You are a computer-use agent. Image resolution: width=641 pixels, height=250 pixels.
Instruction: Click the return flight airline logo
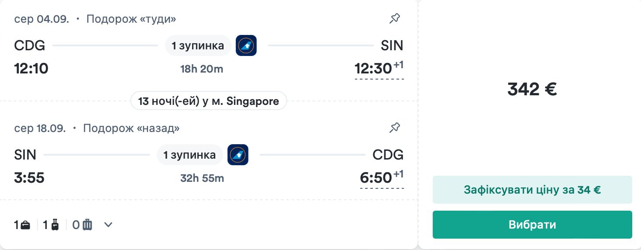coord(238,155)
